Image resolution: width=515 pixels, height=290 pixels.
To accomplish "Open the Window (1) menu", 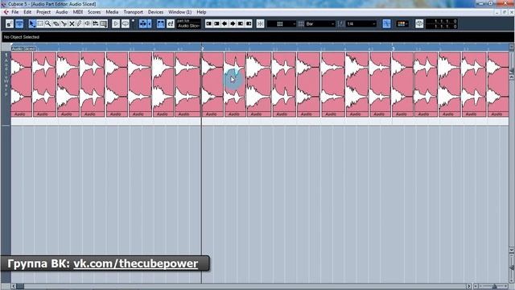I will (180, 12).
